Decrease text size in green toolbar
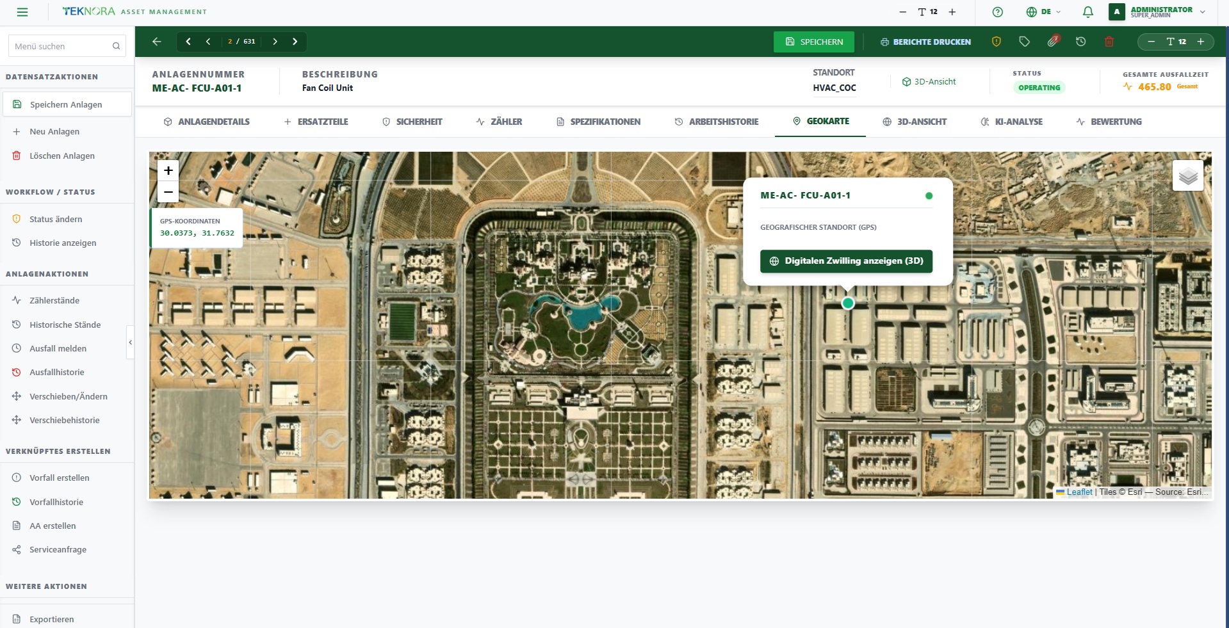This screenshot has height=628, width=1229. click(x=1152, y=42)
